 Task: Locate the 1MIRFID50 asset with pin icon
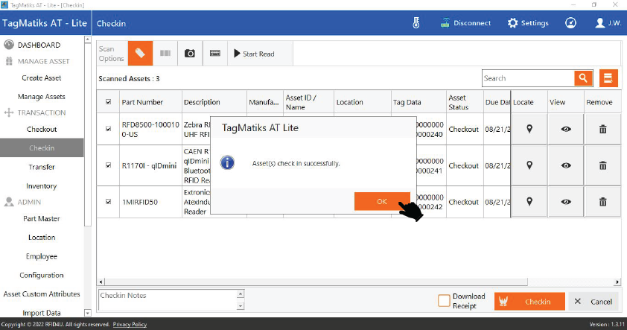[529, 202]
